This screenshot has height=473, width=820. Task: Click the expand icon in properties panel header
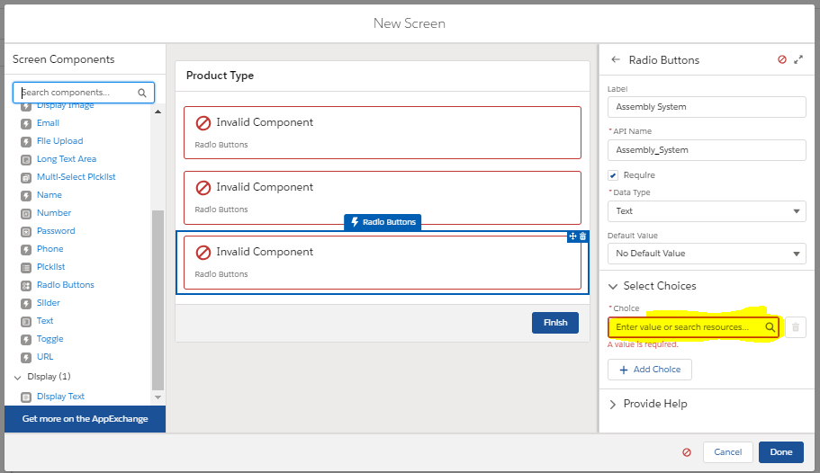pos(798,60)
